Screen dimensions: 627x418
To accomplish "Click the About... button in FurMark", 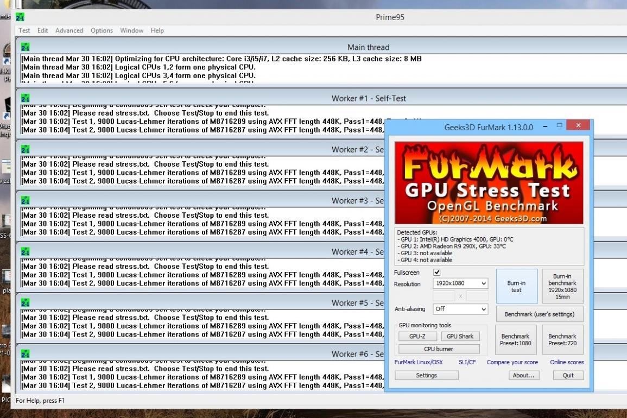I will point(523,375).
